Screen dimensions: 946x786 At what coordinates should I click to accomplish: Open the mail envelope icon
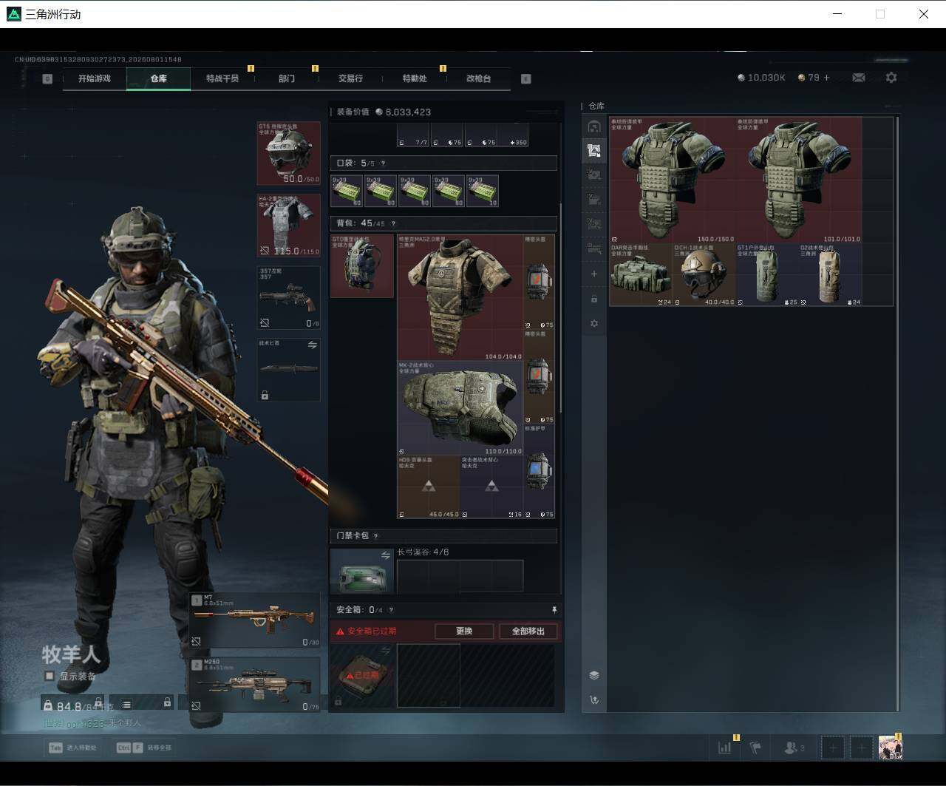click(x=859, y=78)
